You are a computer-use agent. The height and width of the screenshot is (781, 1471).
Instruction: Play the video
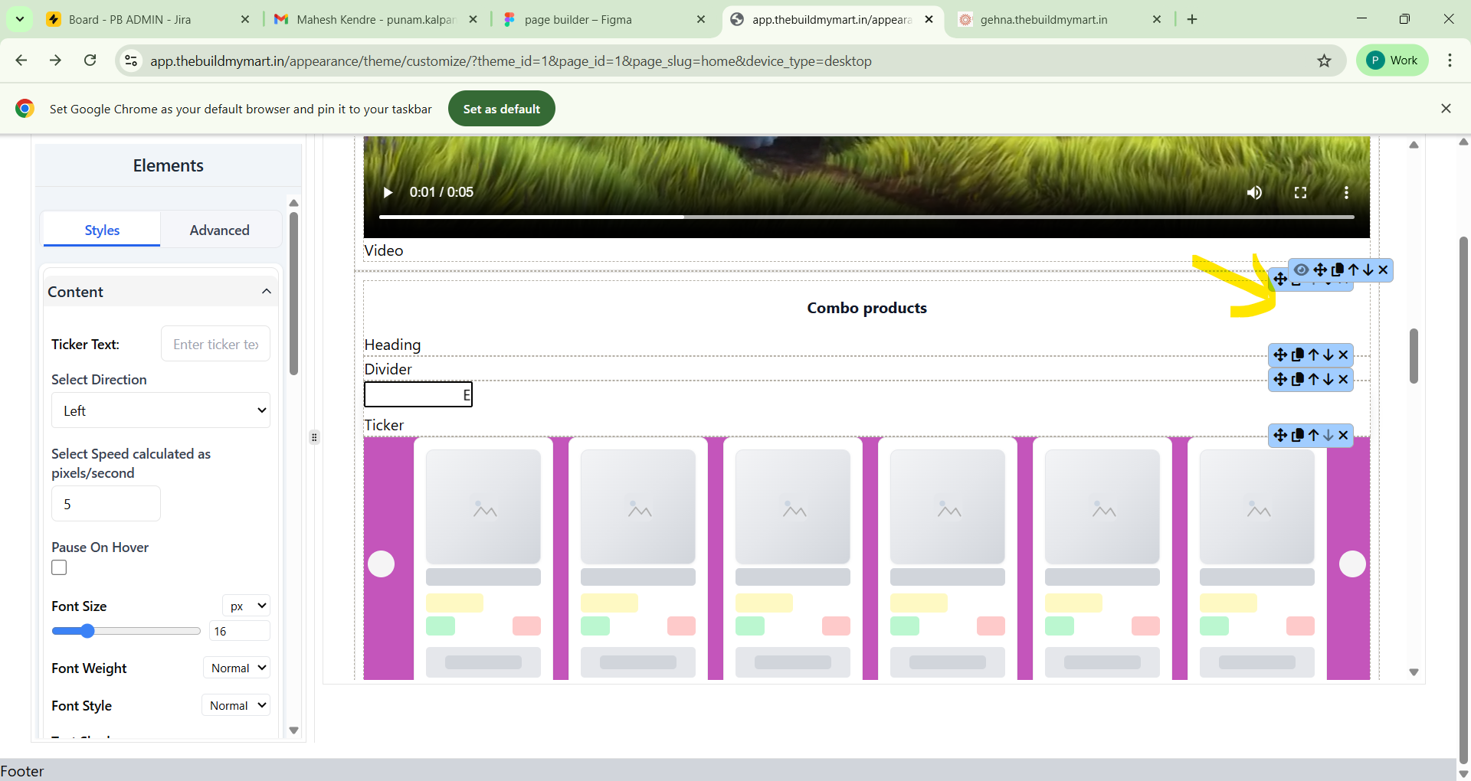point(388,192)
